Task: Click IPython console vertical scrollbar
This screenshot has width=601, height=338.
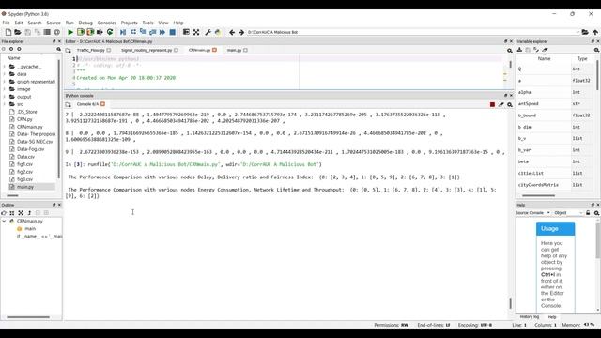Action: (511, 302)
